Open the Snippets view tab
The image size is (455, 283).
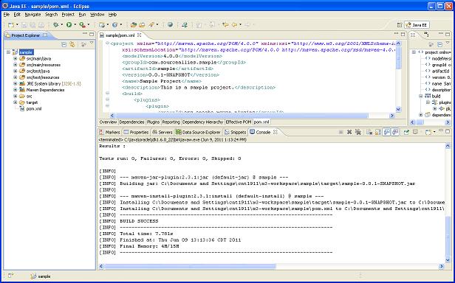[x=236, y=132]
